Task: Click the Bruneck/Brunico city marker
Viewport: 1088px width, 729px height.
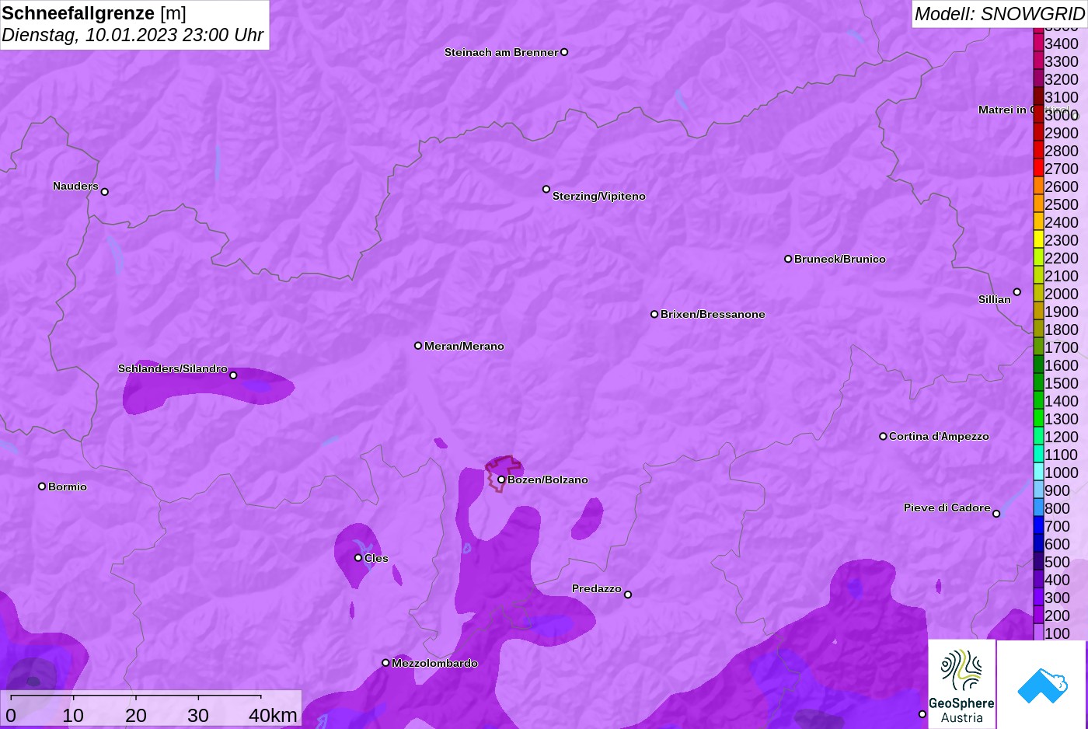Action: tap(788, 259)
